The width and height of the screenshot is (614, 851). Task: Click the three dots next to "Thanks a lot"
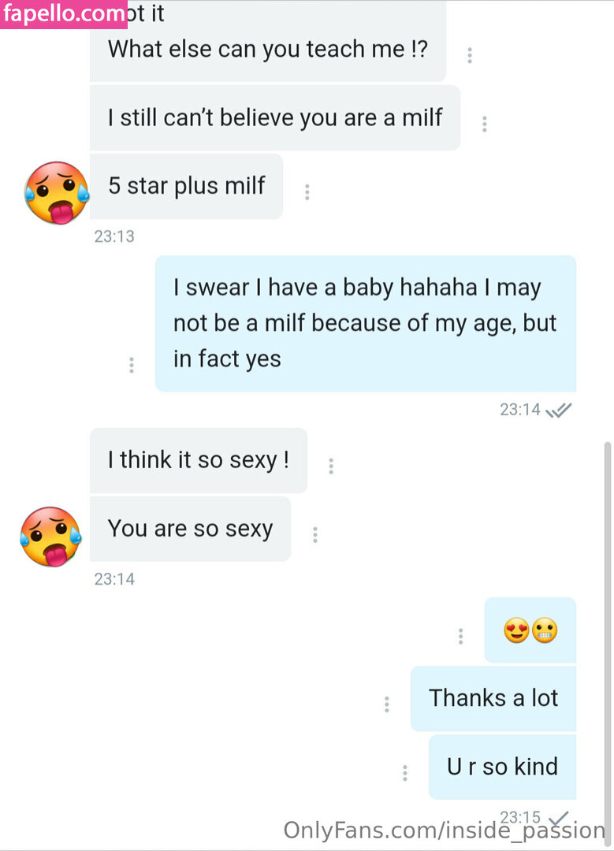[x=387, y=704]
